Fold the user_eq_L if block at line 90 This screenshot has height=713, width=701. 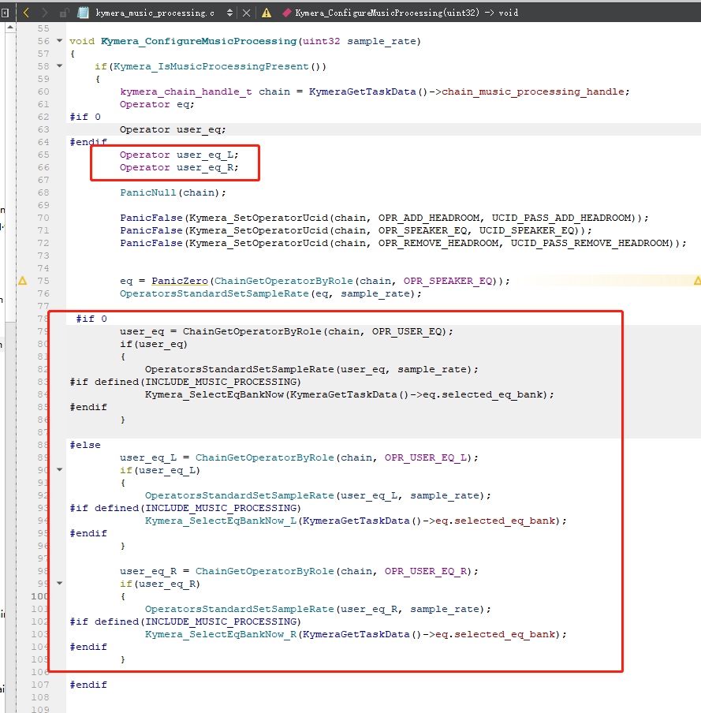click(60, 470)
